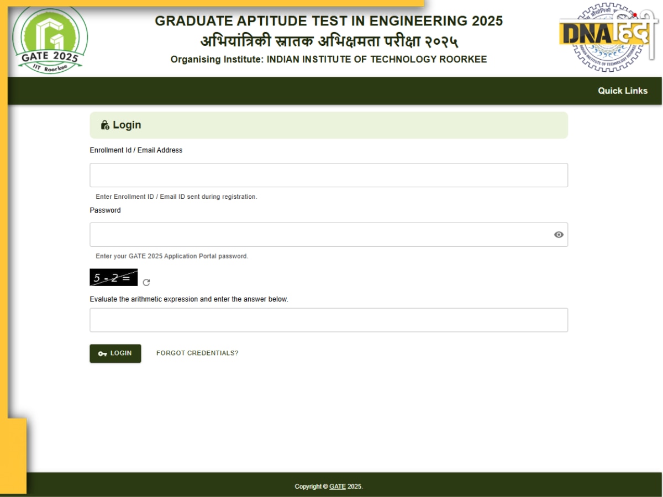
Task: Click the text "Enter Enrollment ID / Email ID sent during registration."
Action: point(176,197)
